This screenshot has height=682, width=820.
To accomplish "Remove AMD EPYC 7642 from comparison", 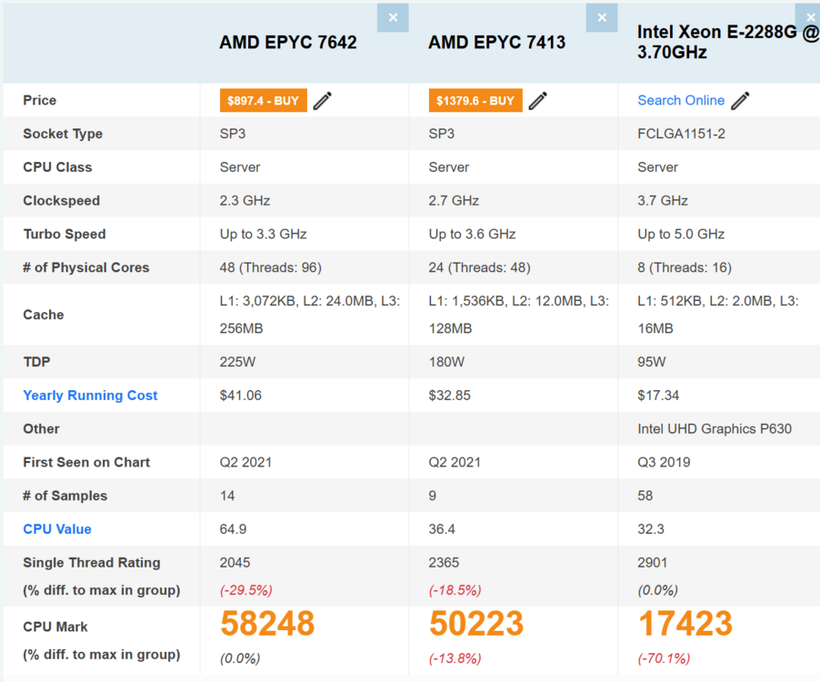I will (393, 18).
